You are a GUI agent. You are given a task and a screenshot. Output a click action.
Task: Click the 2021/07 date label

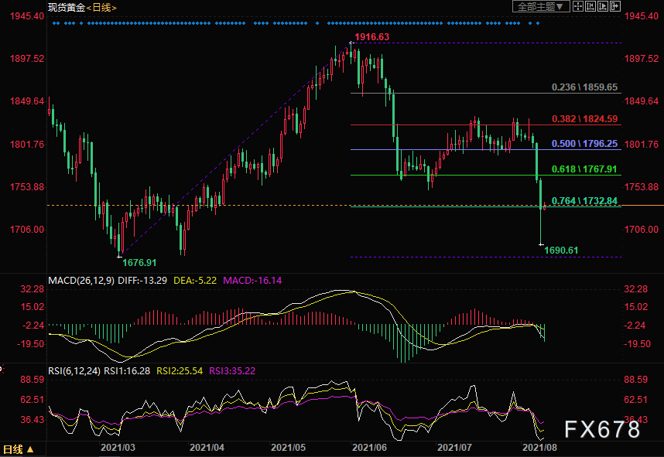[x=454, y=448]
